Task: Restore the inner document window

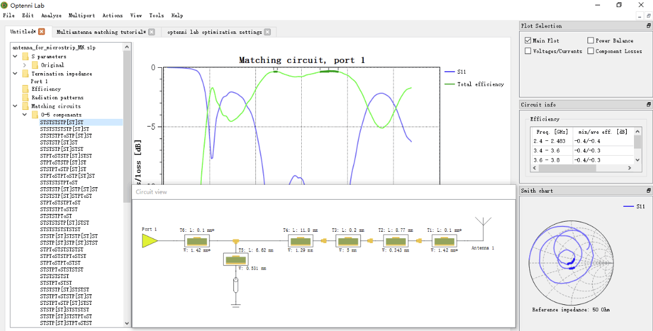Action: pyautogui.click(x=649, y=16)
